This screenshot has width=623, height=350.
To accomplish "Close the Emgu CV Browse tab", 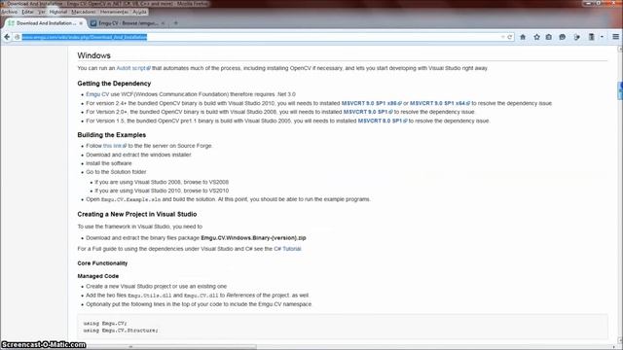I will point(163,23).
